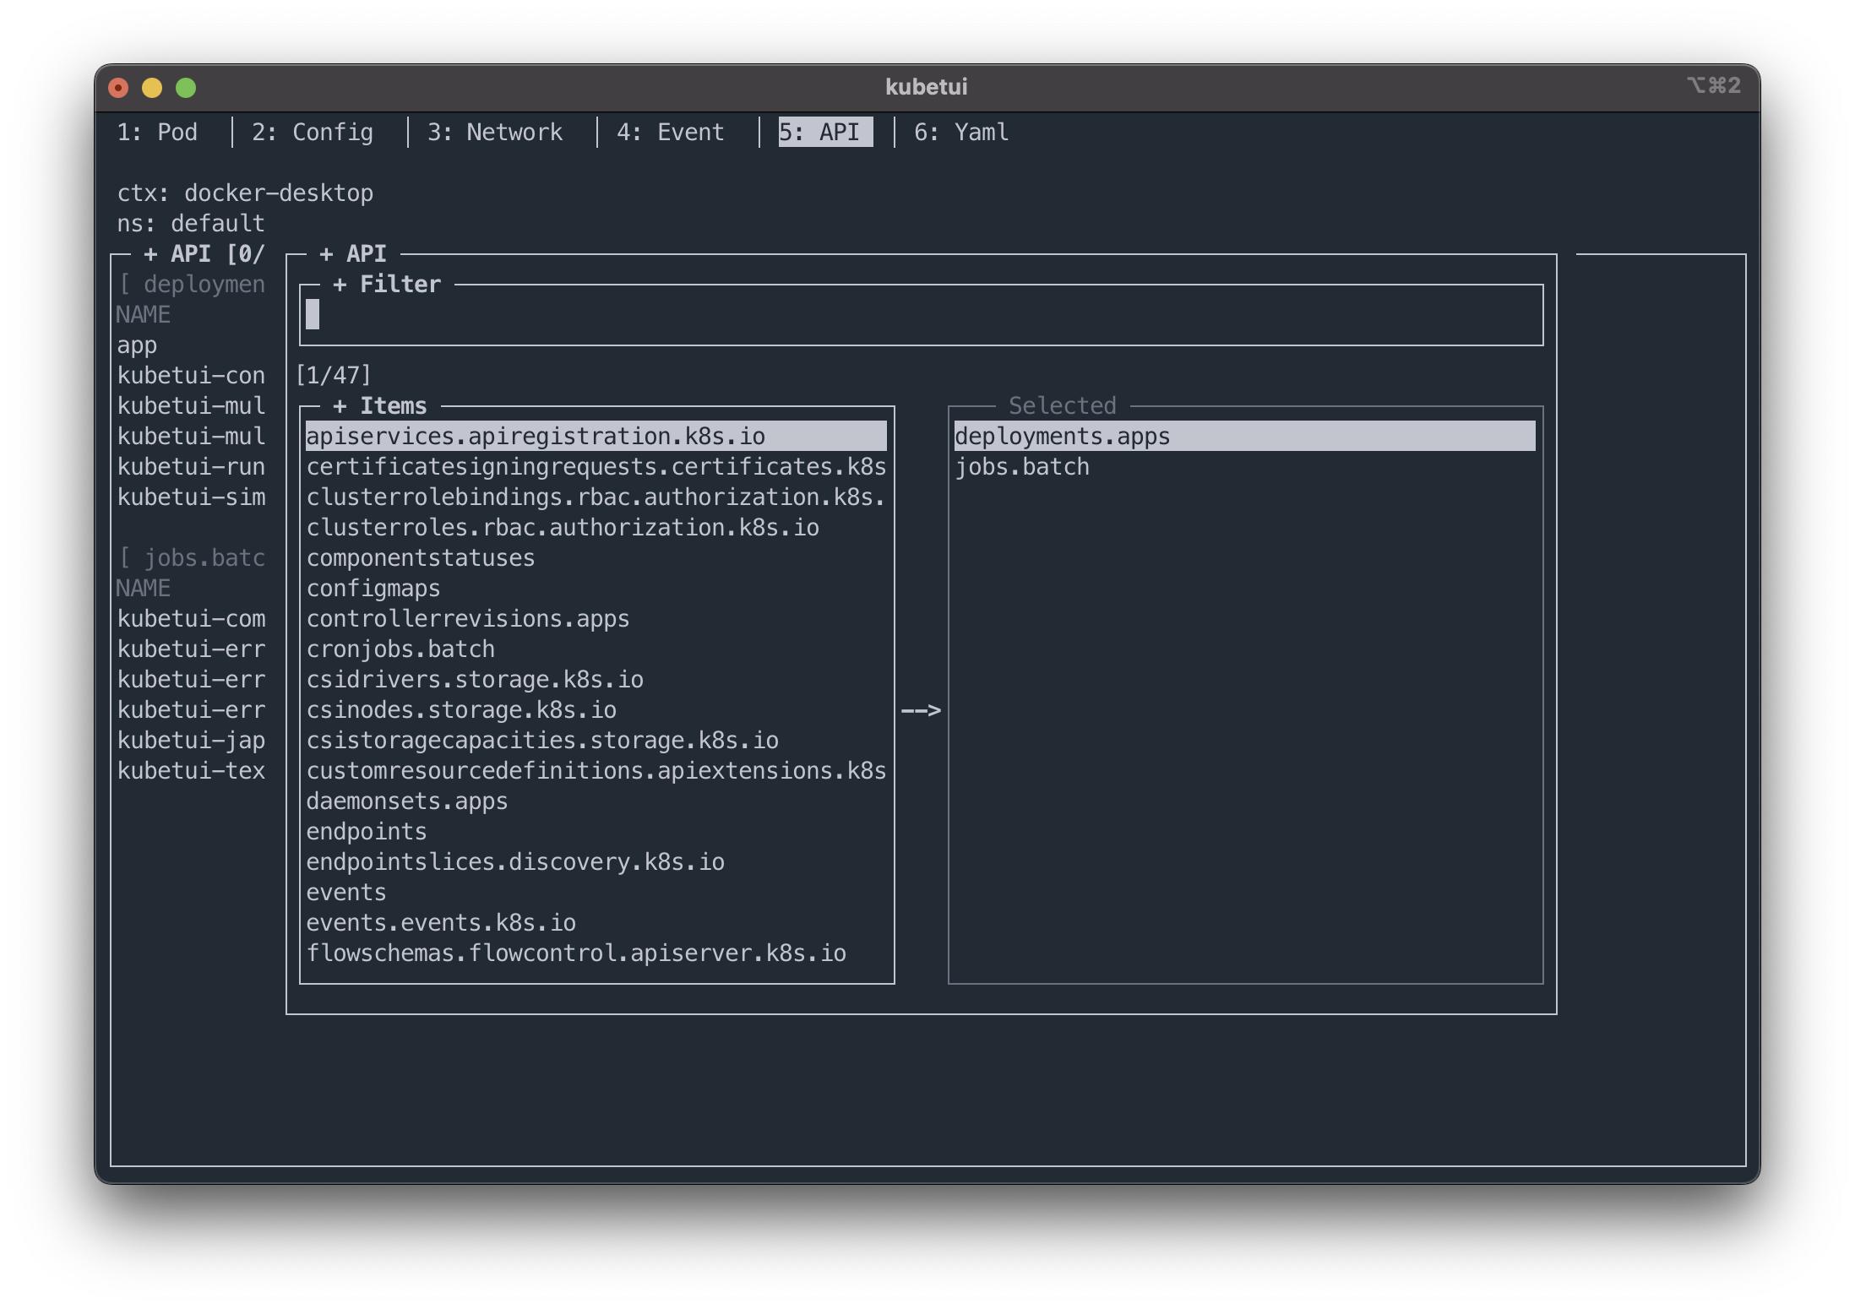Choose configmaps in Items list
This screenshot has height=1309, width=1855.
pos(373,589)
